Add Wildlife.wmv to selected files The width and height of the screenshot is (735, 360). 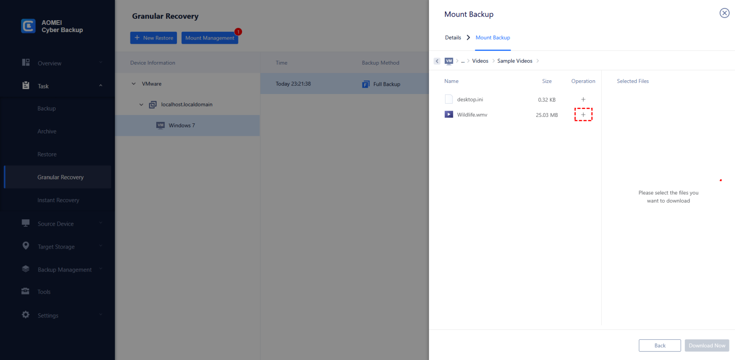point(583,115)
